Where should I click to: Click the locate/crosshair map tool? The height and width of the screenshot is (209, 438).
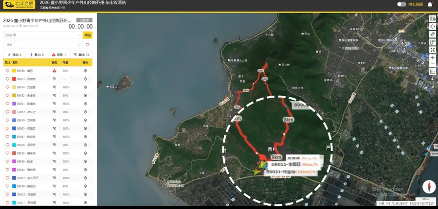click(x=433, y=27)
